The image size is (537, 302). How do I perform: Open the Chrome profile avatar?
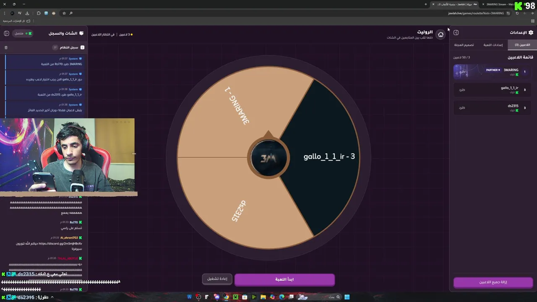12,13
